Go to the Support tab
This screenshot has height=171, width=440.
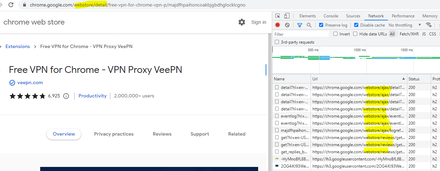click(200, 134)
